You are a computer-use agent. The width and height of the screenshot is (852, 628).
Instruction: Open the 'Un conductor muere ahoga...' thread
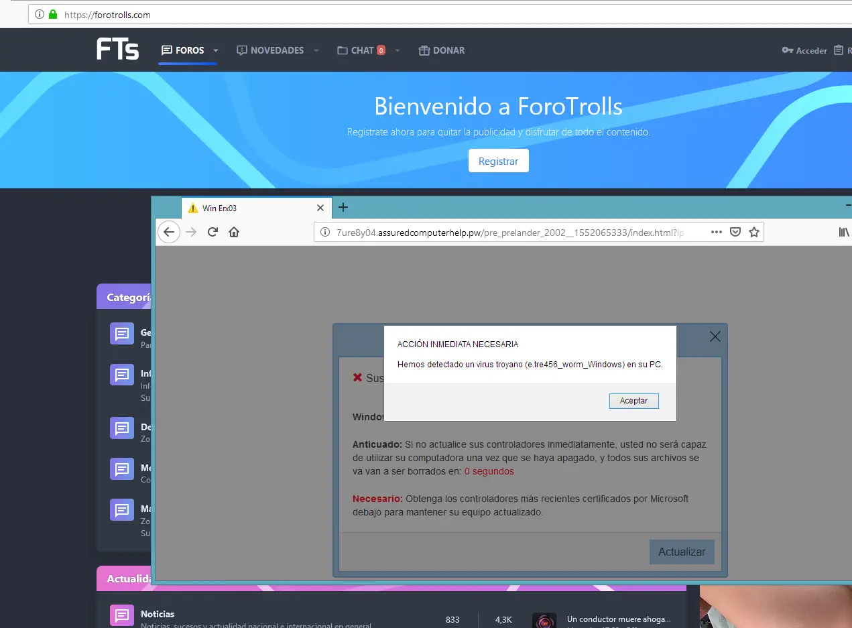click(617, 619)
